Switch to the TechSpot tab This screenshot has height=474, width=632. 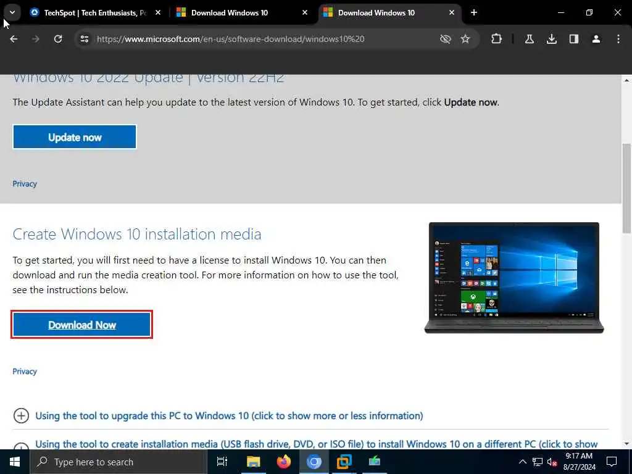(96, 12)
